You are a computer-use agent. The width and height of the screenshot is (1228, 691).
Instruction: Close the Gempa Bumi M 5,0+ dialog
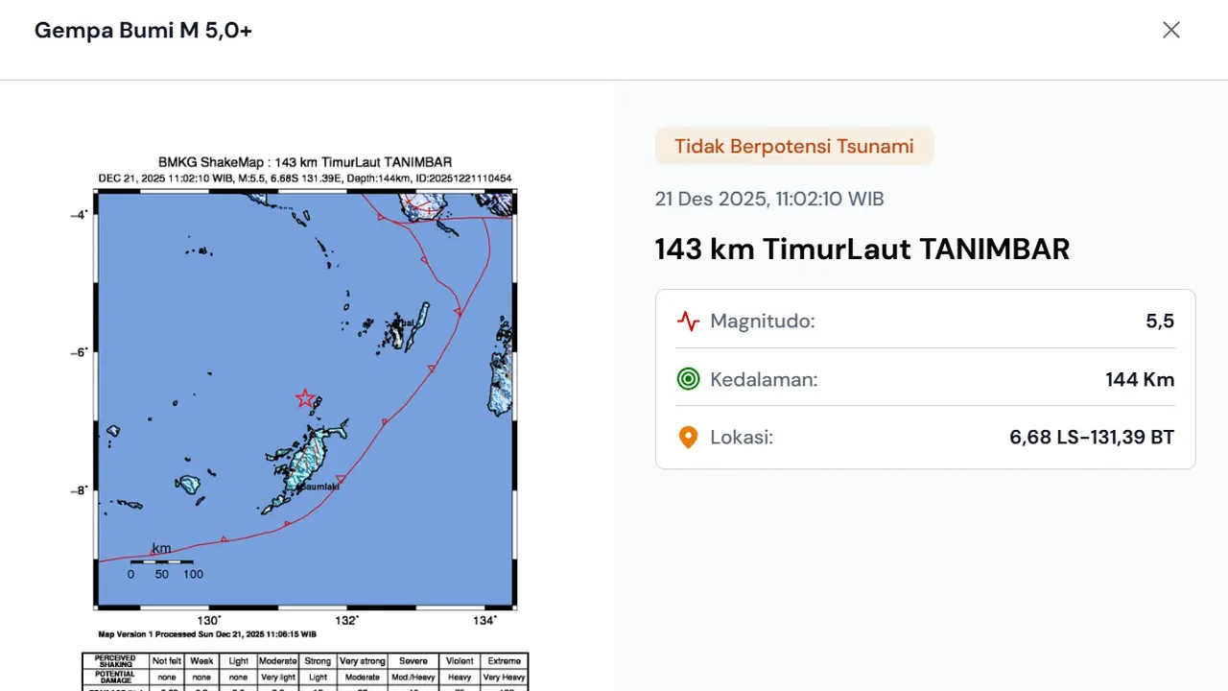pos(1171,30)
